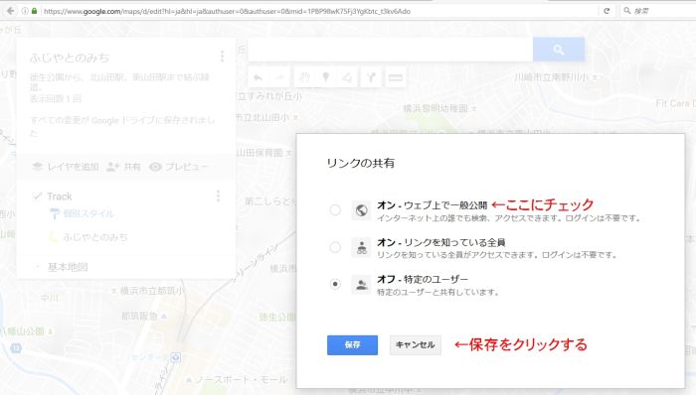Click the undo arrow in map toolbar
Screen dimensions: 696x395
pyautogui.click(x=258, y=78)
